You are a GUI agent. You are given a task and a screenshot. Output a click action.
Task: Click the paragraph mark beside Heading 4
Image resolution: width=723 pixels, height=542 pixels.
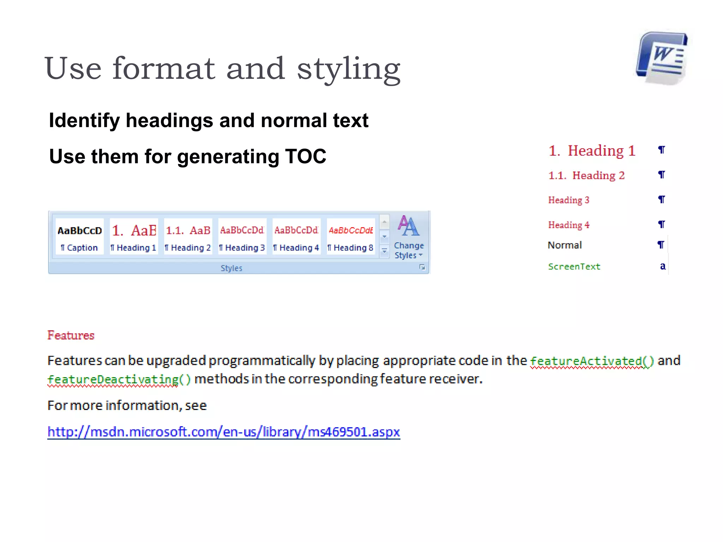[x=662, y=224]
